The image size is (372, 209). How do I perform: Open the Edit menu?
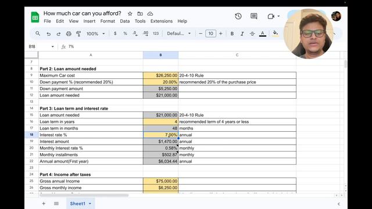tap(60, 21)
